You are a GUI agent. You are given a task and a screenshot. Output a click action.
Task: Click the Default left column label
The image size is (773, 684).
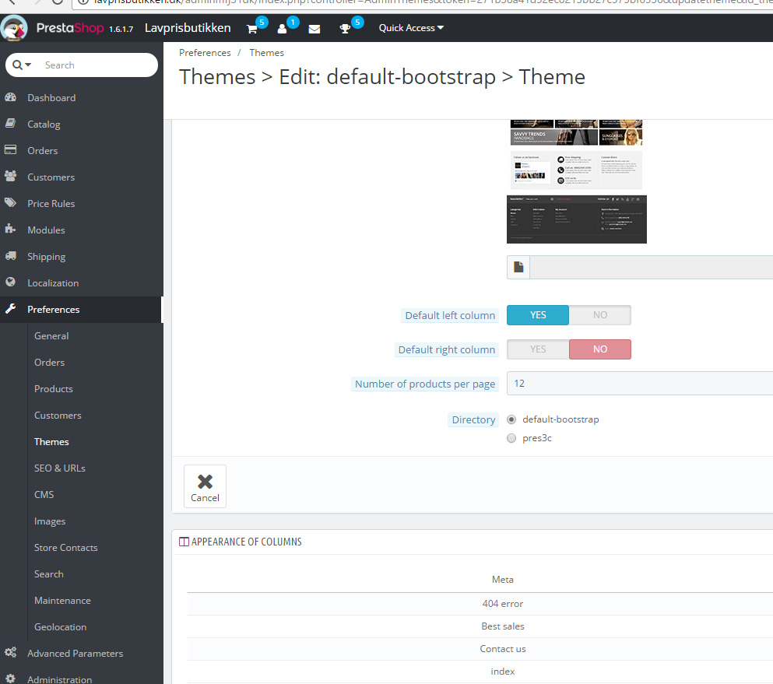[x=450, y=315]
